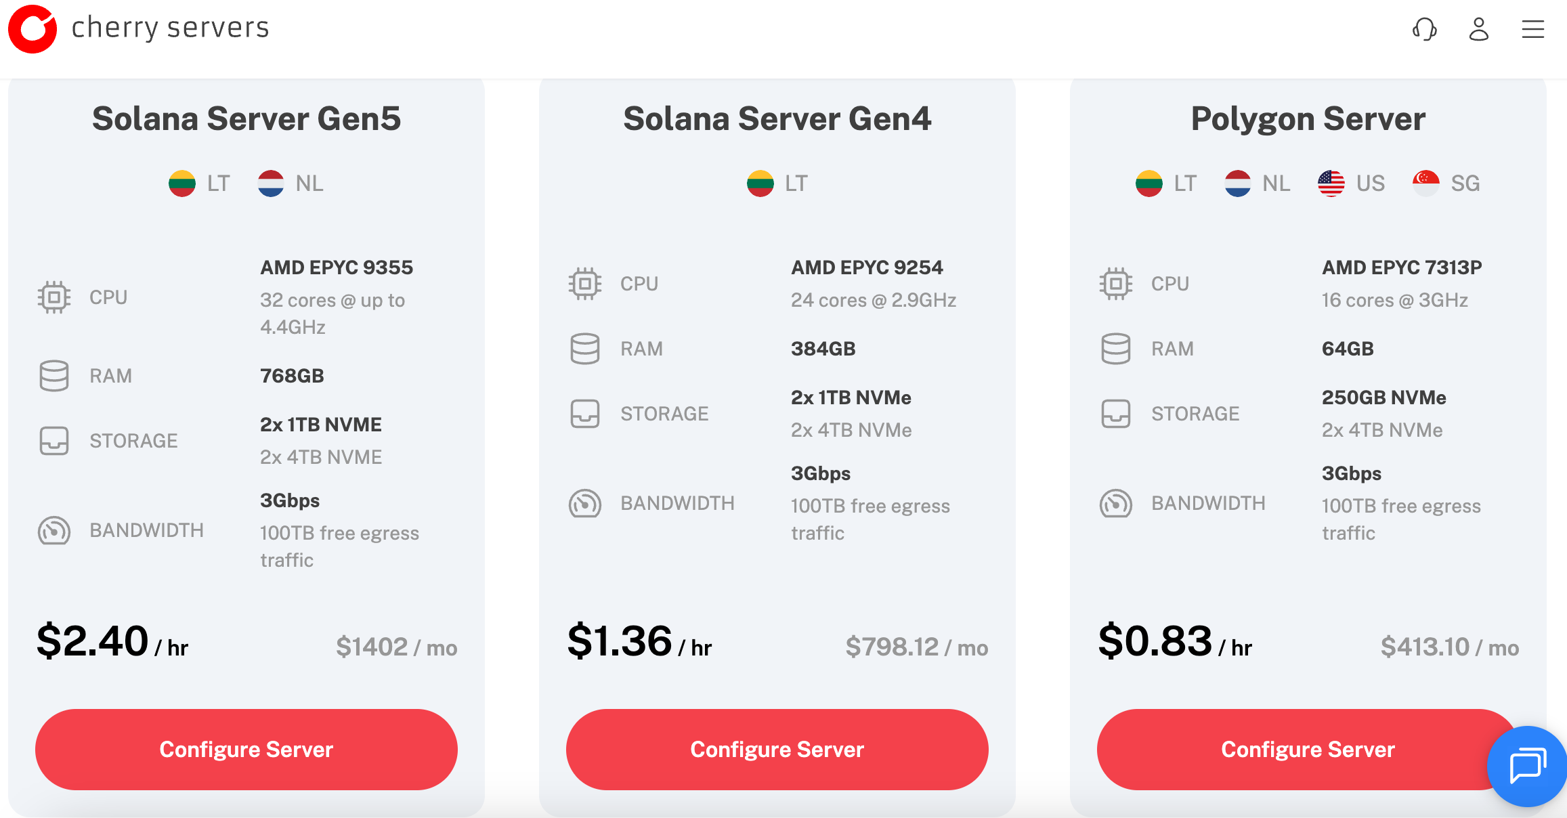Open the live chat bubble
This screenshot has width=1567, height=818.
(x=1528, y=766)
